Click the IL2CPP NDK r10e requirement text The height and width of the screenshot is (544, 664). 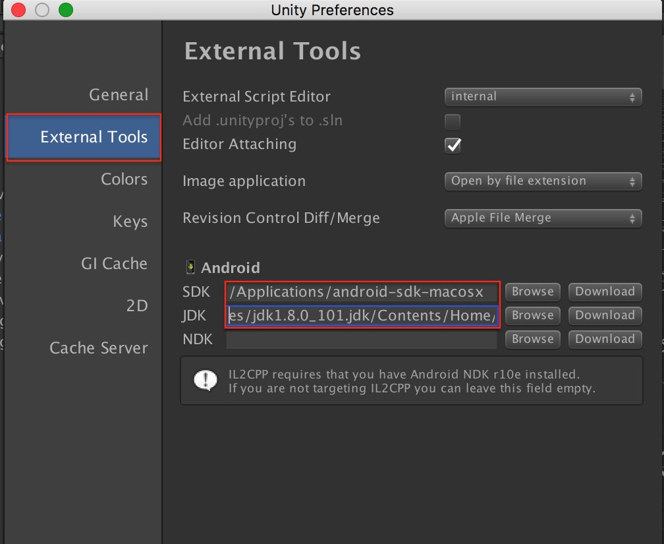pos(412,381)
